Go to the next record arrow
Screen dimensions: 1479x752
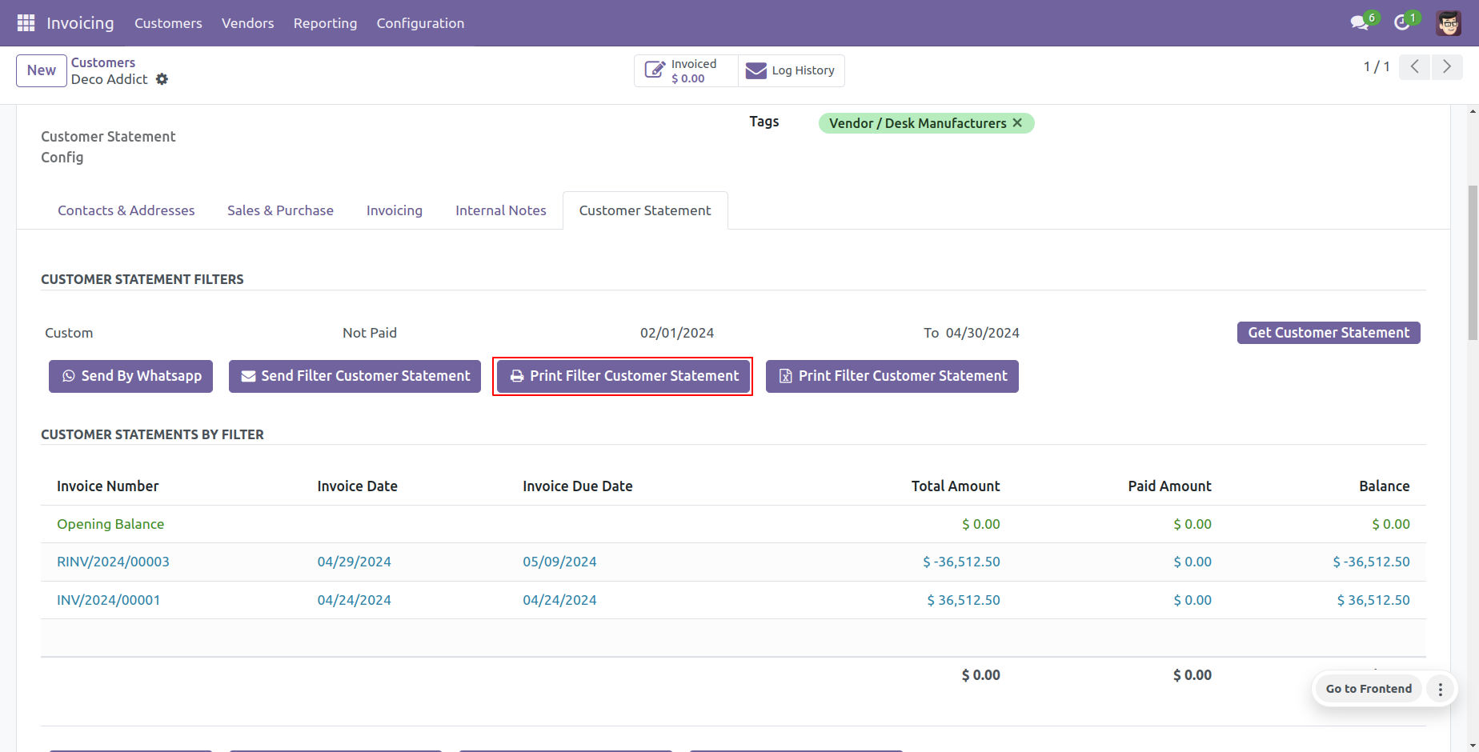pyautogui.click(x=1447, y=67)
